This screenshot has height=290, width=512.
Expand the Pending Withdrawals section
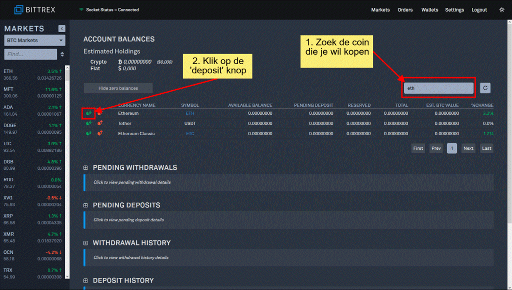pyautogui.click(x=85, y=168)
